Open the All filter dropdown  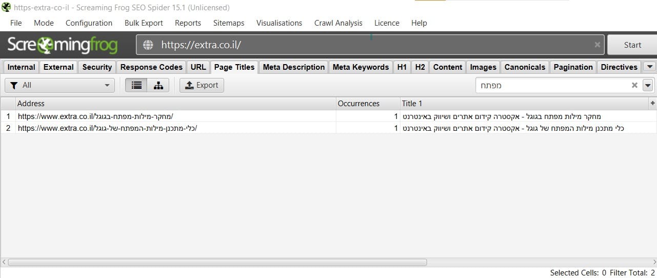(60, 85)
